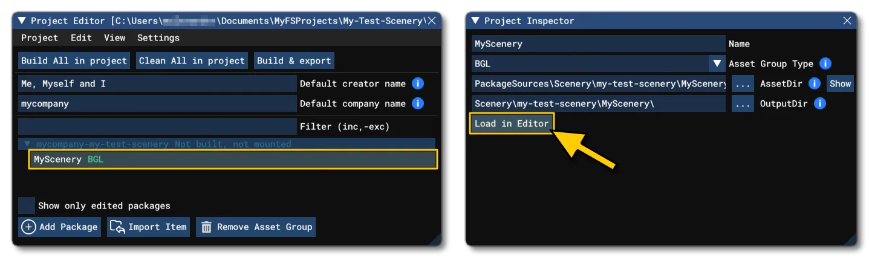The image size is (869, 258).
Task: Click the Show button beside AssetDir
Action: pyautogui.click(x=840, y=83)
